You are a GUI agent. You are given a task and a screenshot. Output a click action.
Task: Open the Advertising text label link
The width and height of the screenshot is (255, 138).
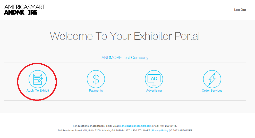(154, 91)
